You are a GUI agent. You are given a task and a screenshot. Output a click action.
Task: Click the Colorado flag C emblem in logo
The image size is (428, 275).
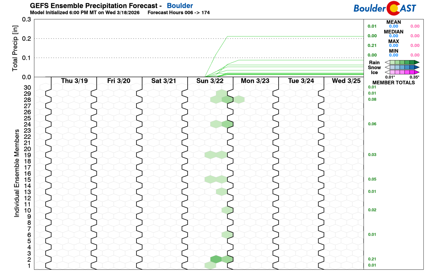(393, 8)
